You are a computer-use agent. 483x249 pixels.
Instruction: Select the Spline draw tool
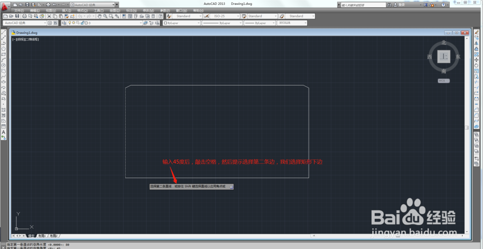pyautogui.click(x=4, y=76)
